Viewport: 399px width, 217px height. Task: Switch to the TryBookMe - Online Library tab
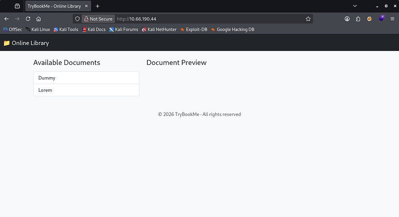tap(54, 6)
